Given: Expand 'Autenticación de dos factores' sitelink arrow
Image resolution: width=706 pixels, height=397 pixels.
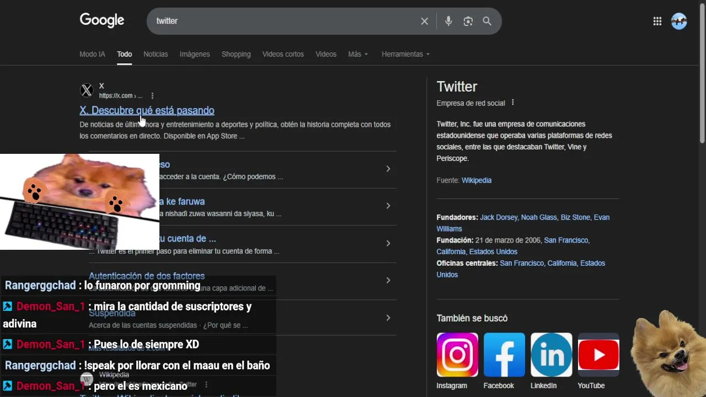Looking at the screenshot, I should tap(388, 280).
